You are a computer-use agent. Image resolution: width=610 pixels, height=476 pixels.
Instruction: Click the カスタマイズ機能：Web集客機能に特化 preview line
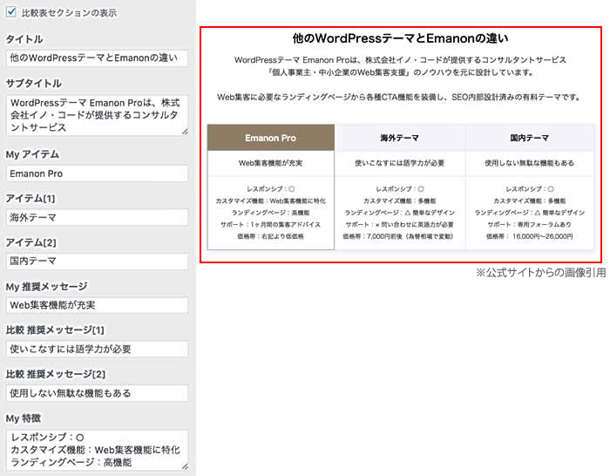(x=271, y=201)
